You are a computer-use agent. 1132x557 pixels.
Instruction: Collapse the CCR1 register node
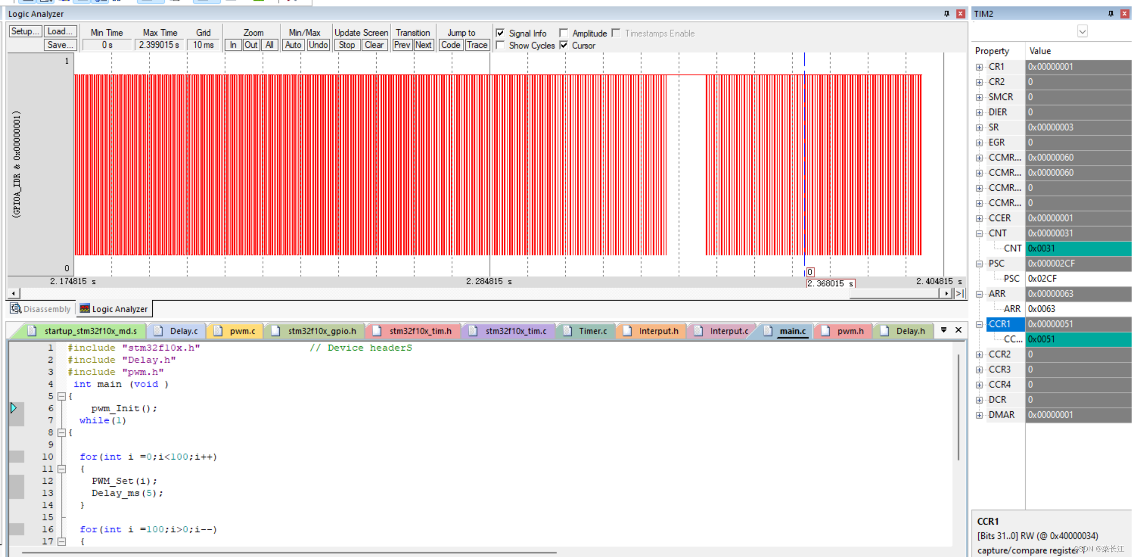(x=979, y=324)
